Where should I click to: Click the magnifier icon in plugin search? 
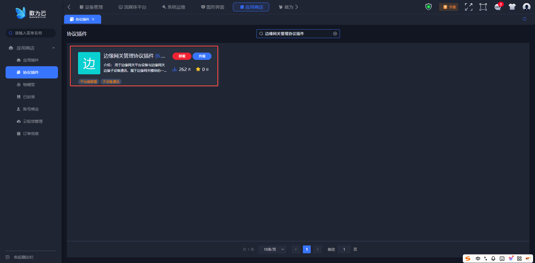point(261,34)
